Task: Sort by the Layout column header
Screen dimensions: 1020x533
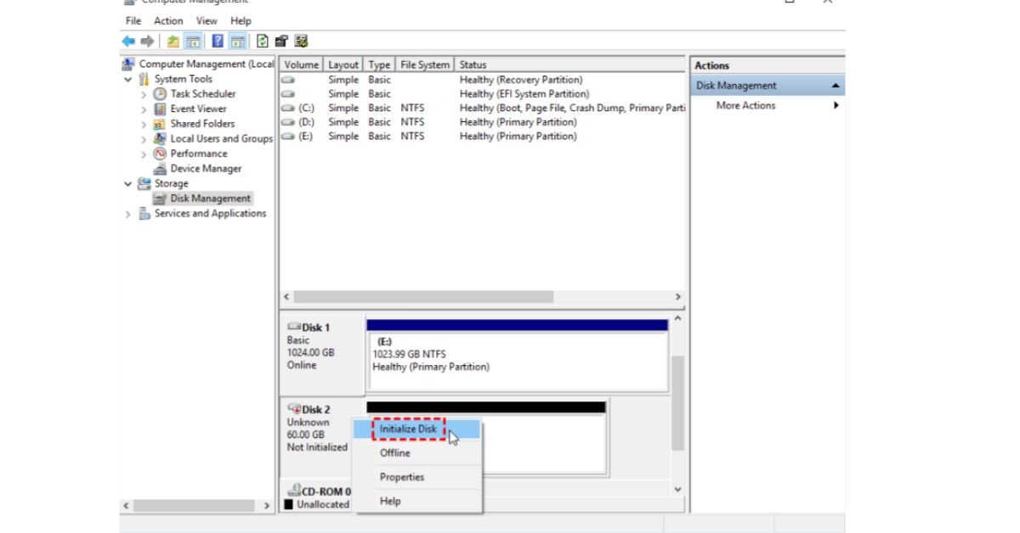Action: point(343,65)
